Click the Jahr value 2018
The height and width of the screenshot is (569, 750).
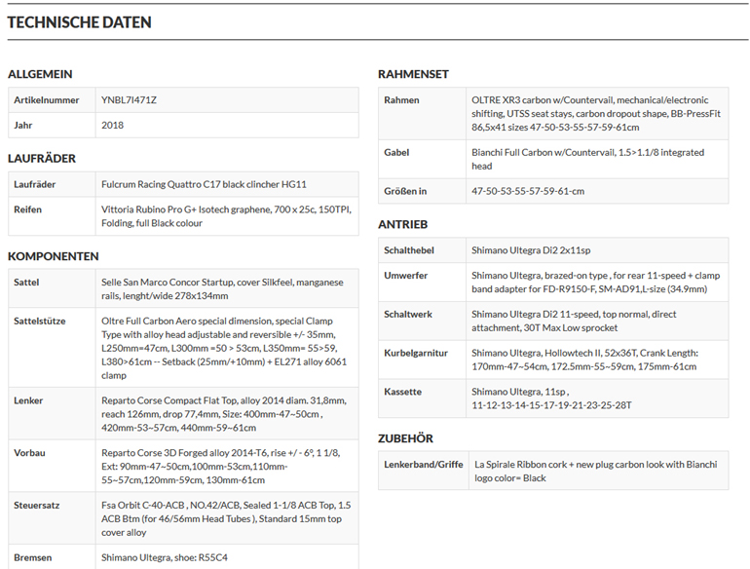(112, 126)
